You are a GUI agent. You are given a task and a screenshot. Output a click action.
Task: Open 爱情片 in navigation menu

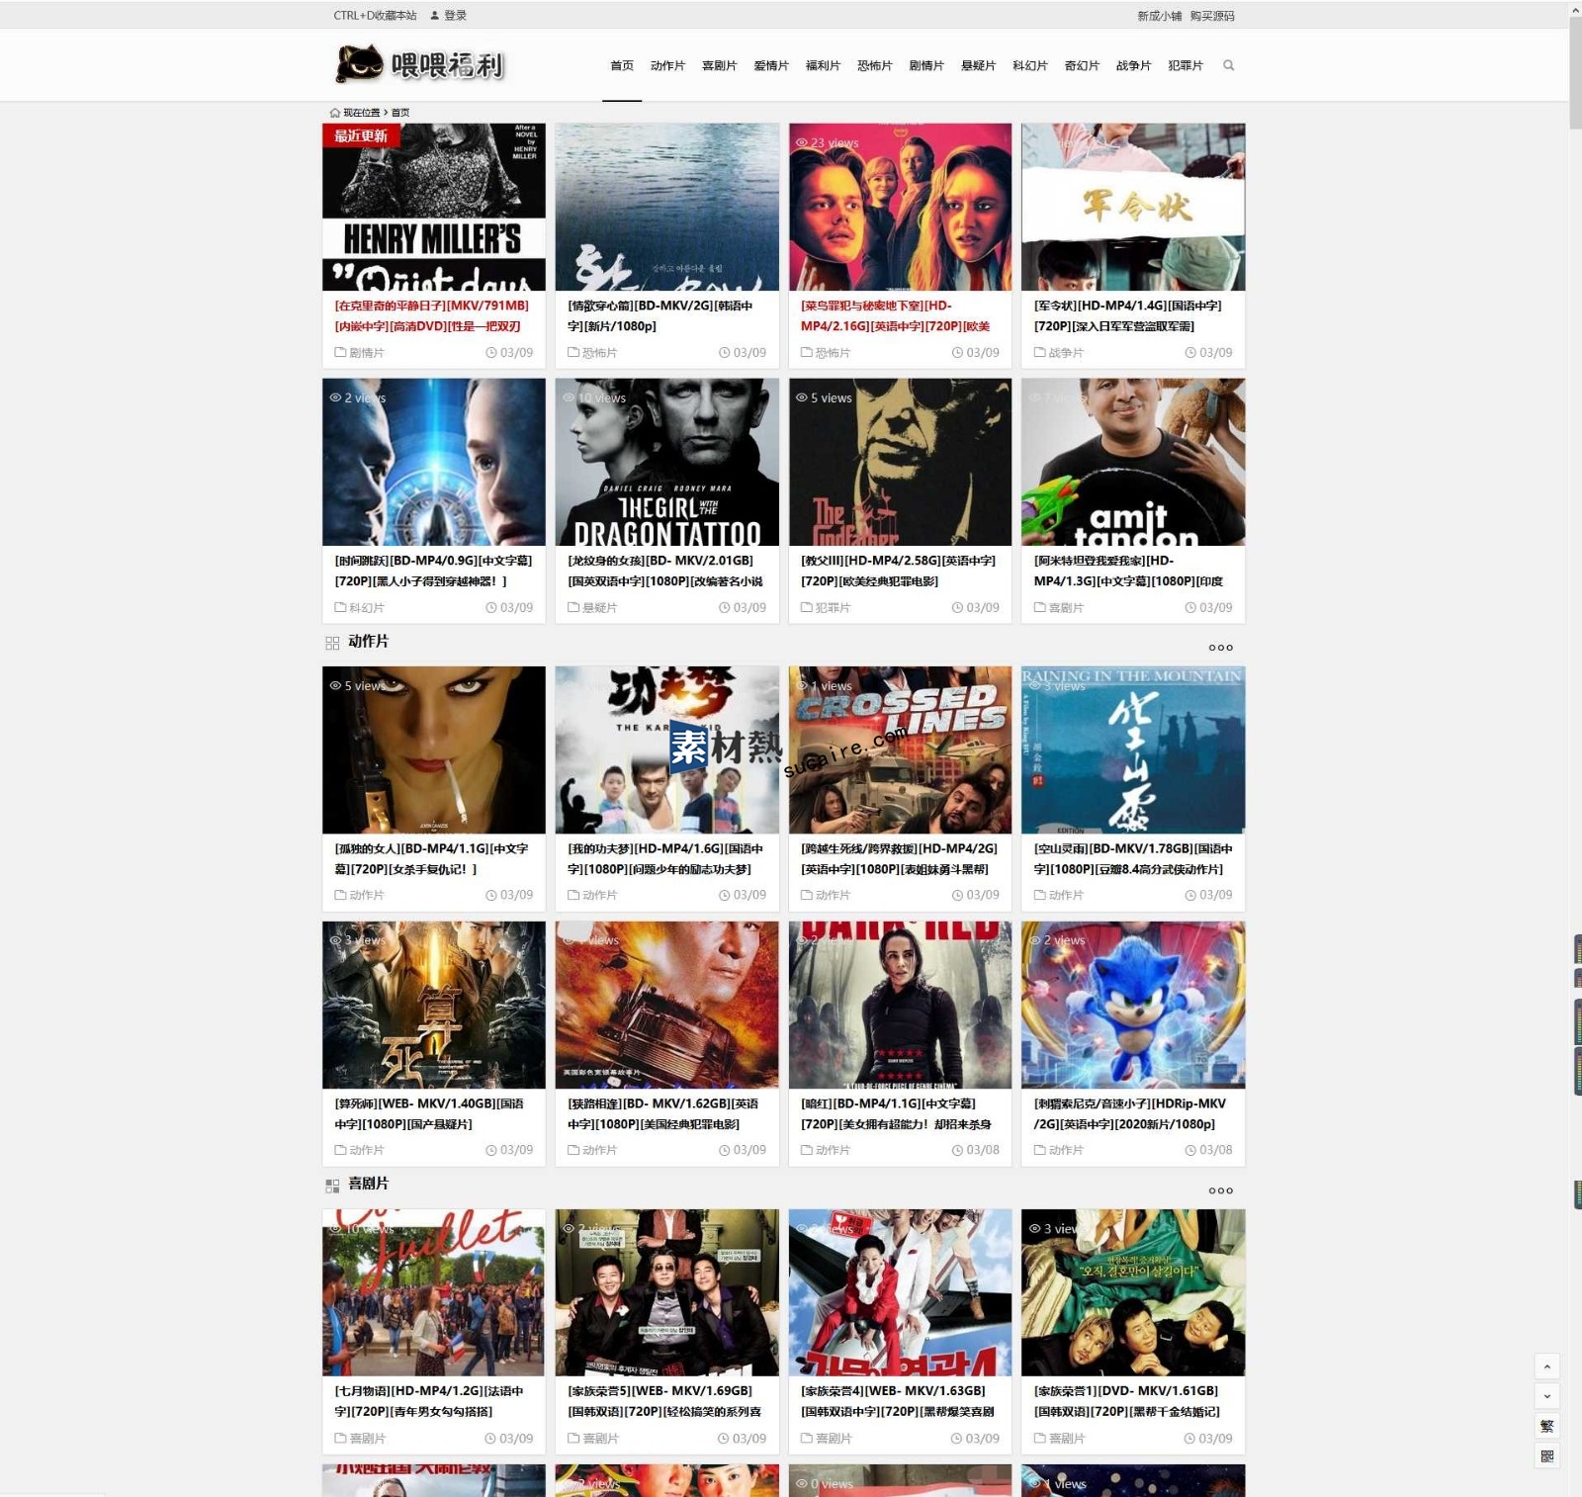pyautogui.click(x=771, y=65)
